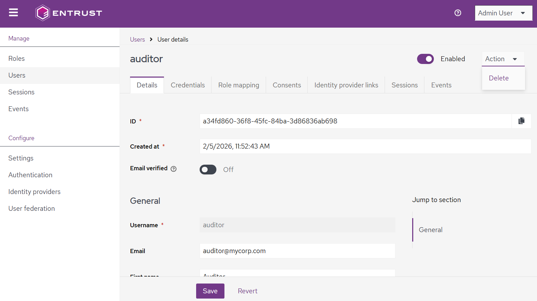Click into the Email input field
This screenshot has width=537, height=301.
pos(297,251)
